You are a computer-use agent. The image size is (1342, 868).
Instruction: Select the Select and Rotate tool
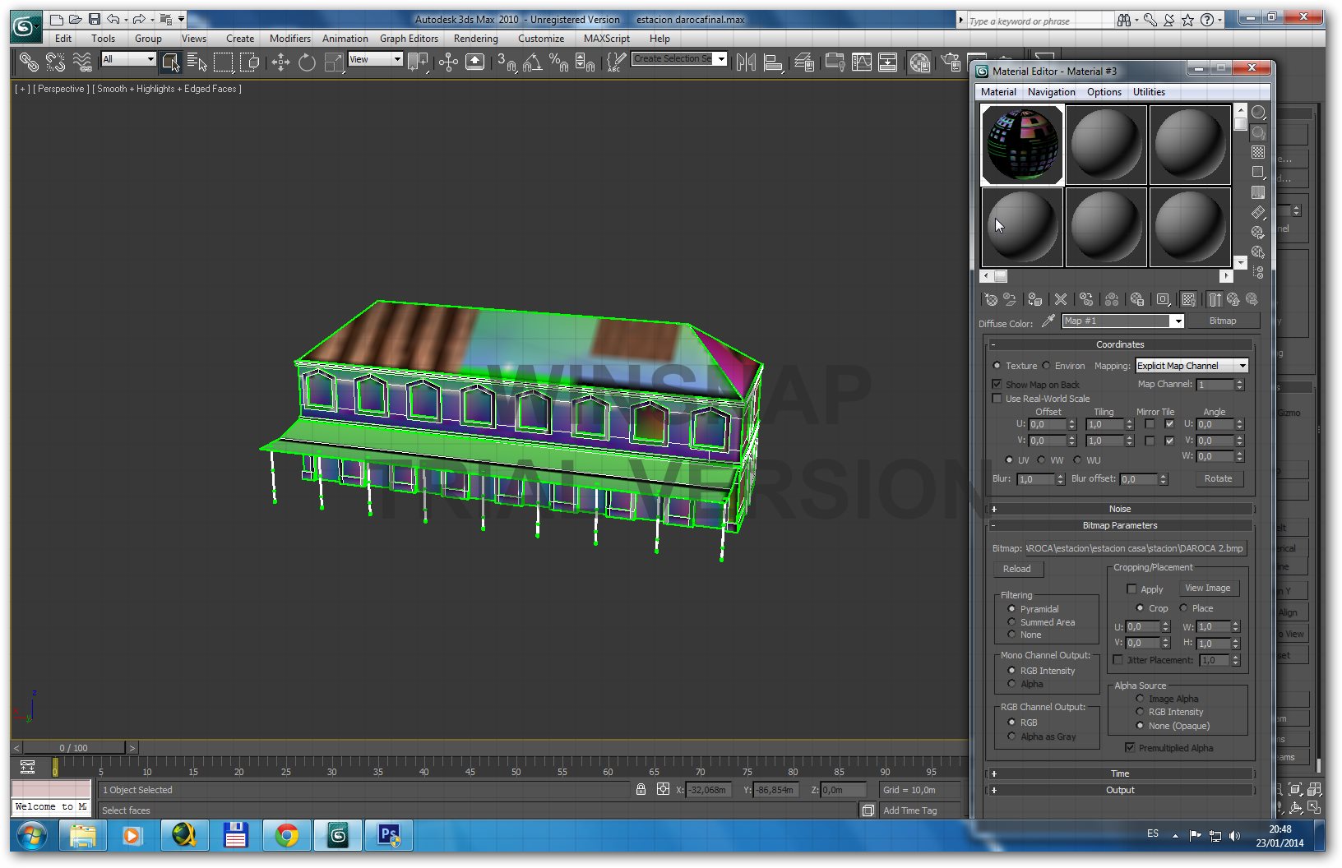[307, 62]
